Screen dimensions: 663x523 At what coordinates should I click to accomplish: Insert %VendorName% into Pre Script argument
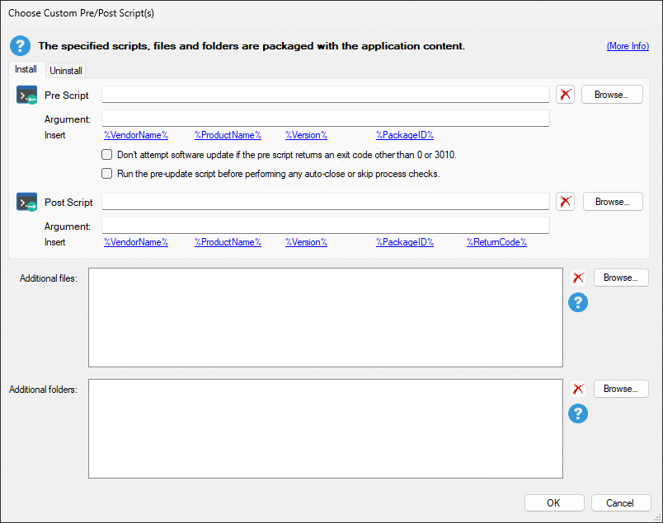(136, 135)
